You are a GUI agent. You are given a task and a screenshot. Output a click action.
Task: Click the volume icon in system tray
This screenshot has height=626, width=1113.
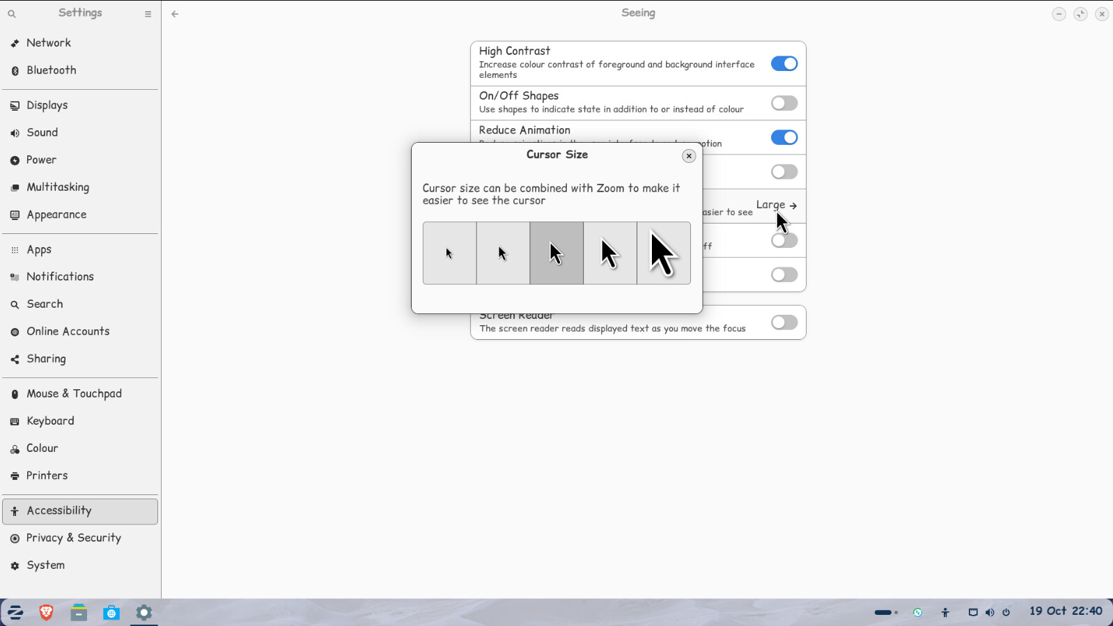point(990,613)
